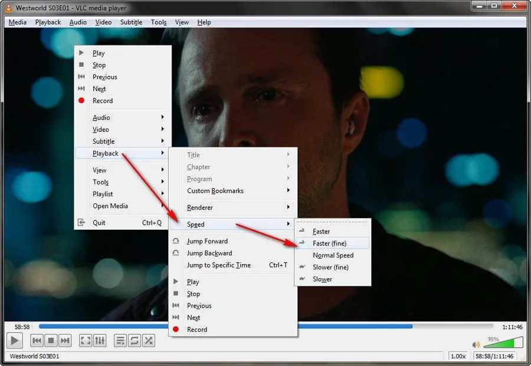The image size is (531, 366).
Task: Choose Quit in the context menu
Action: (123, 223)
